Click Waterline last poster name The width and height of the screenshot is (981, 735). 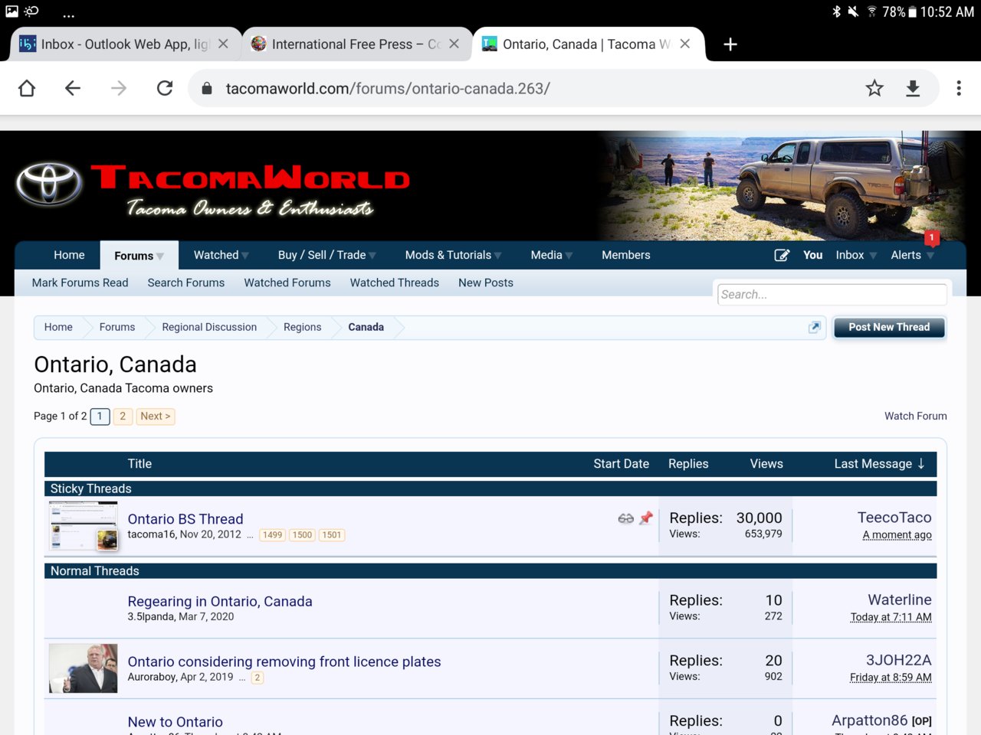[x=900, y=599]
